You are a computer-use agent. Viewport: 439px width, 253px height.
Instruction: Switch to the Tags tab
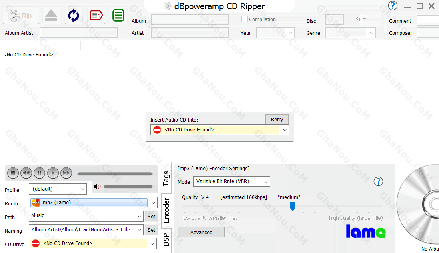(166, 179)
